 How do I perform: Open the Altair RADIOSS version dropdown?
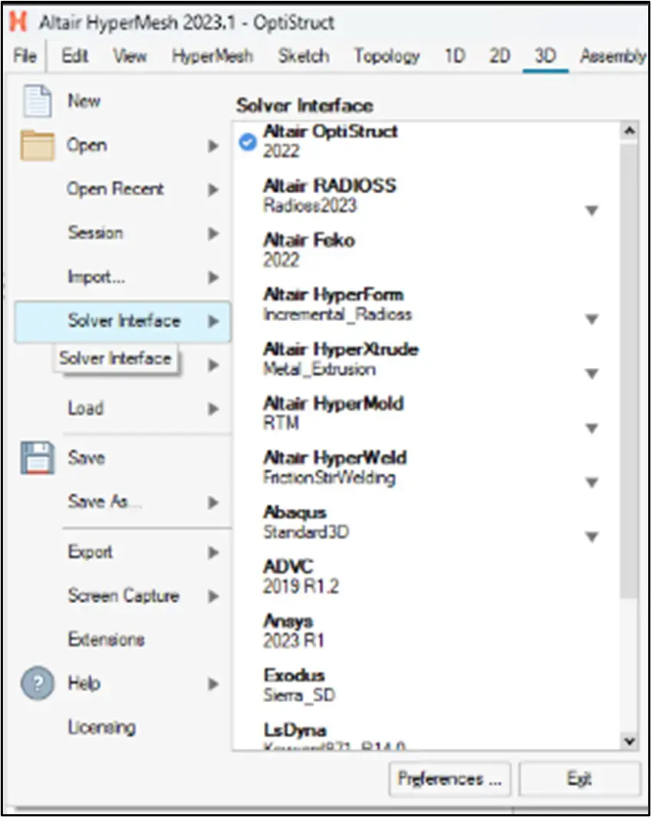pos(592,211)
